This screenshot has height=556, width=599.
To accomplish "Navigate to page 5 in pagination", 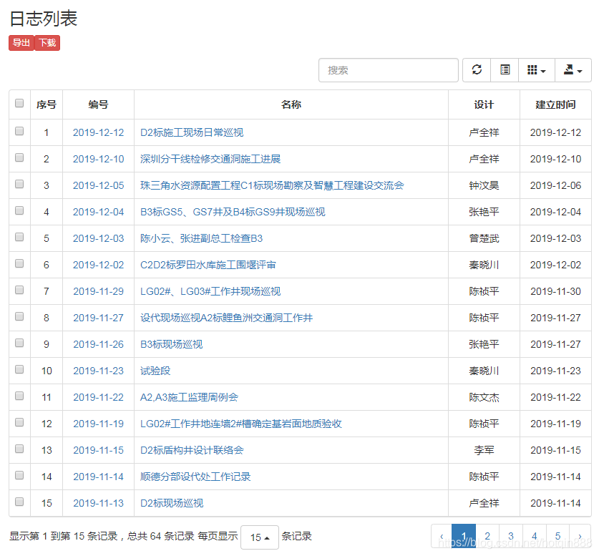I will [x=557, y=535].
